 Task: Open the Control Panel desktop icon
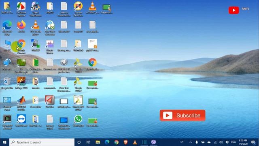(x=7, y=104)
